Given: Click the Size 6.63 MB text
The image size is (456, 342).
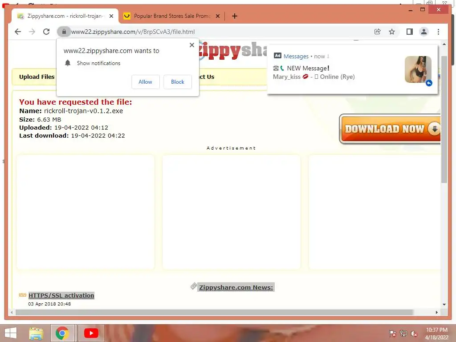Looking at the screenshot, I should [40, 119].
